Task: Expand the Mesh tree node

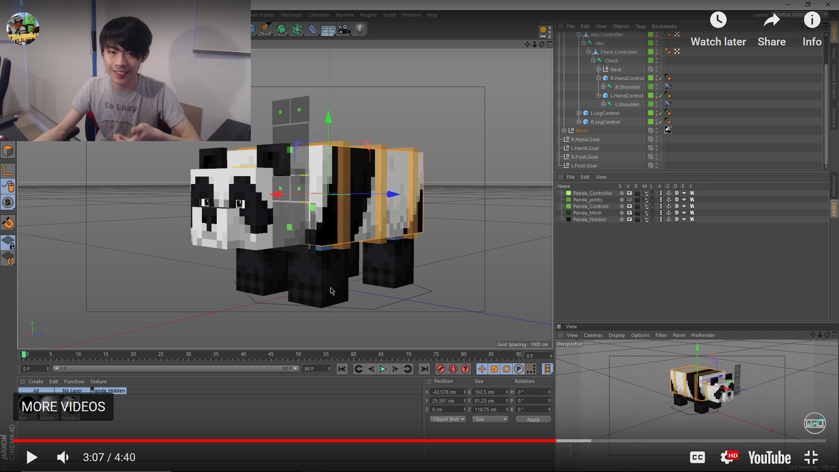Action: click(564, 131)
